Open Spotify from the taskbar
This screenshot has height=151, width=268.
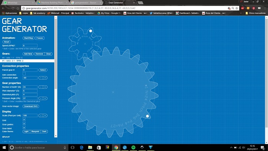click(133, 148)
